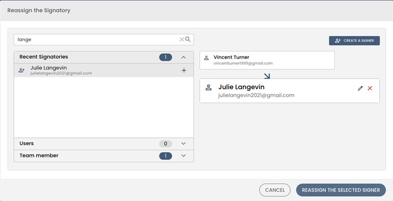Click add-person icon in recent signatory row
The height and width of the screenshot is (201, 393).
[x=22, y=70]
